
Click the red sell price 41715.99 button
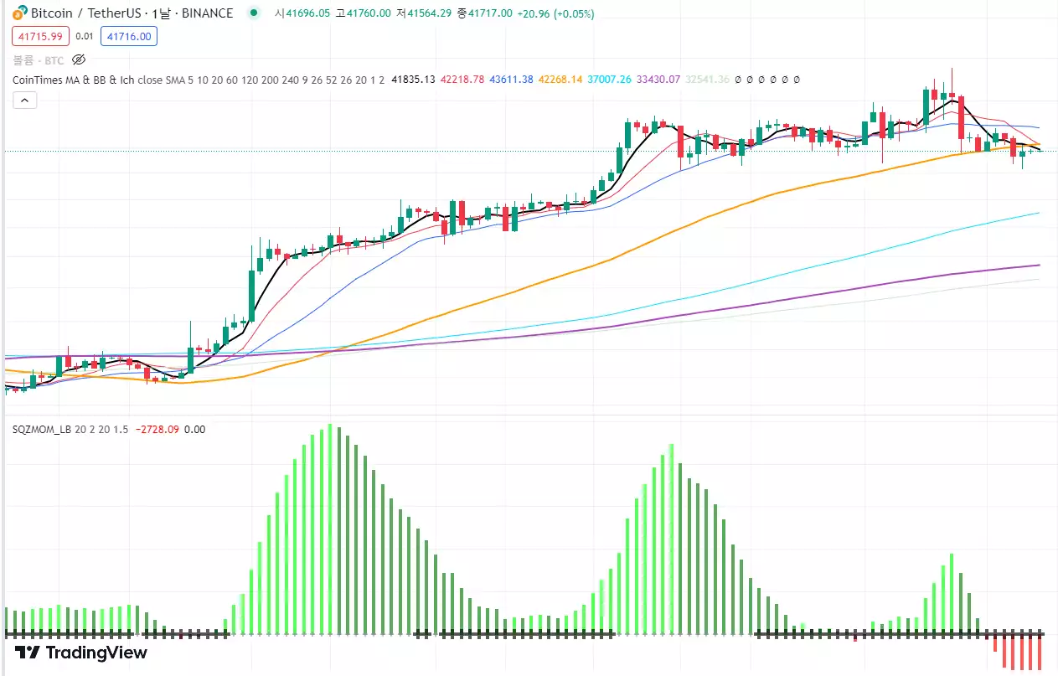click(41, 36)
